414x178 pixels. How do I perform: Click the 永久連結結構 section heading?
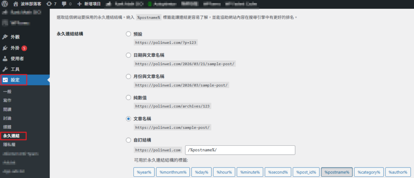click(x=70, y=34)
